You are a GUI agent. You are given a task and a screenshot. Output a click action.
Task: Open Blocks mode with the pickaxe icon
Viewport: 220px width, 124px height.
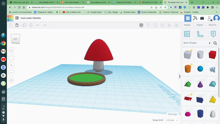[x=195, y=18]
